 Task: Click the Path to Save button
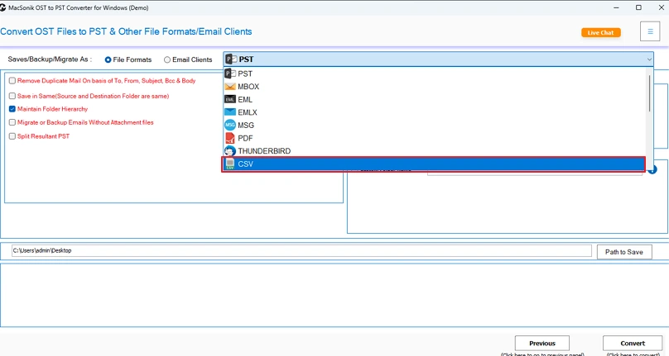click(x=623, y=252)
